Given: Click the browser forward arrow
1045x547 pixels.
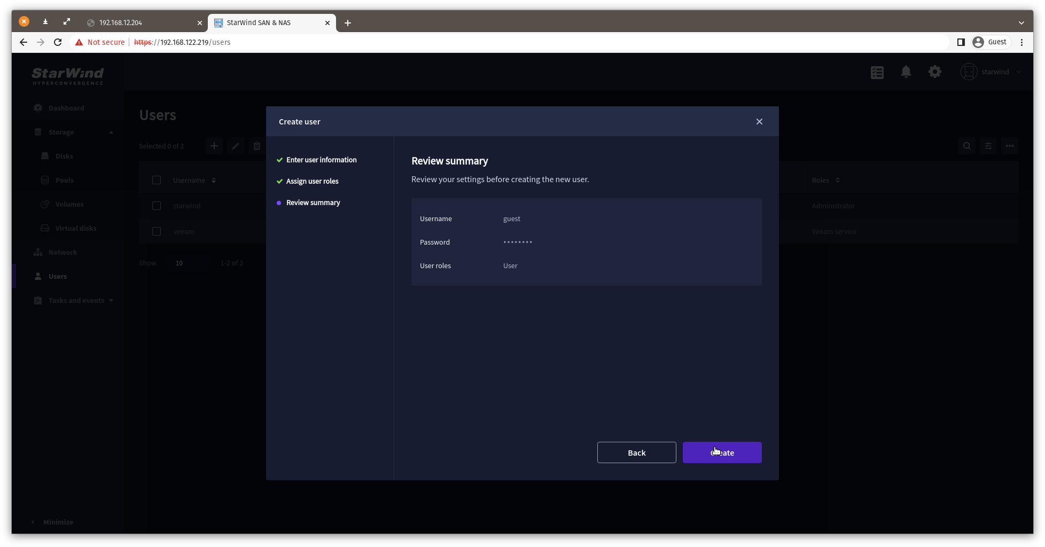Looking at the screenshot, I should (41, 42).
